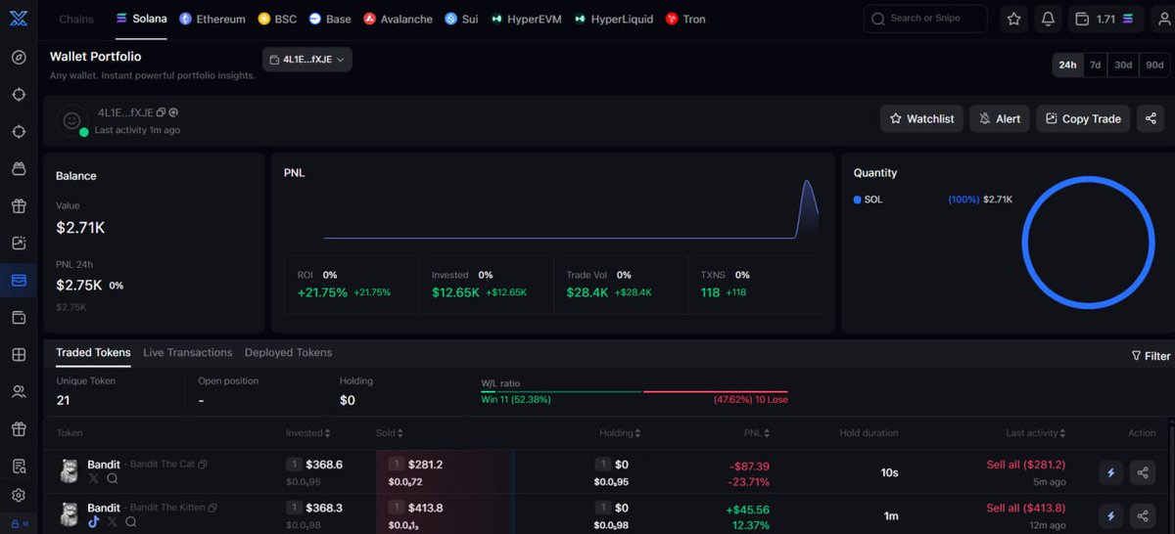The width and height of the screenshot is (1175, 534).
Task: Select the Traded Tokens tab
Action: click(93, 352)
